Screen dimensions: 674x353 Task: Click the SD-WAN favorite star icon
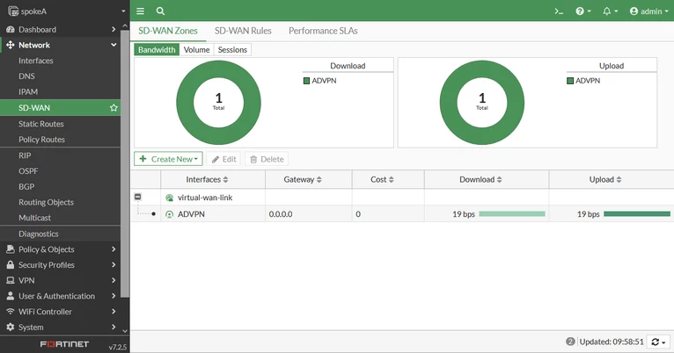tap(114, 108)
